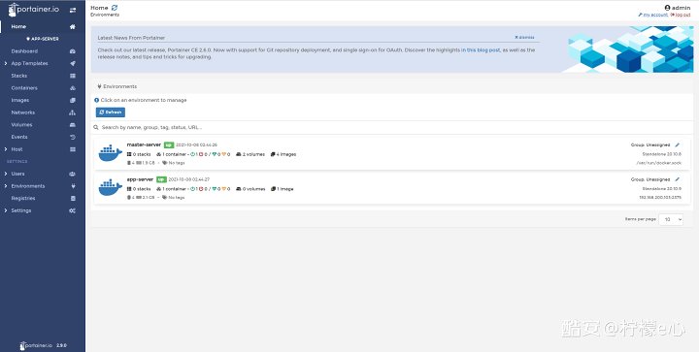
Task: Edit master-server using the pencil icon
Action: click(x=678, y=144)
